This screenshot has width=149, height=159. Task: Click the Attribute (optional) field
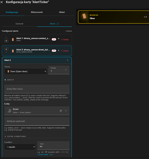[x=37, y=121]
